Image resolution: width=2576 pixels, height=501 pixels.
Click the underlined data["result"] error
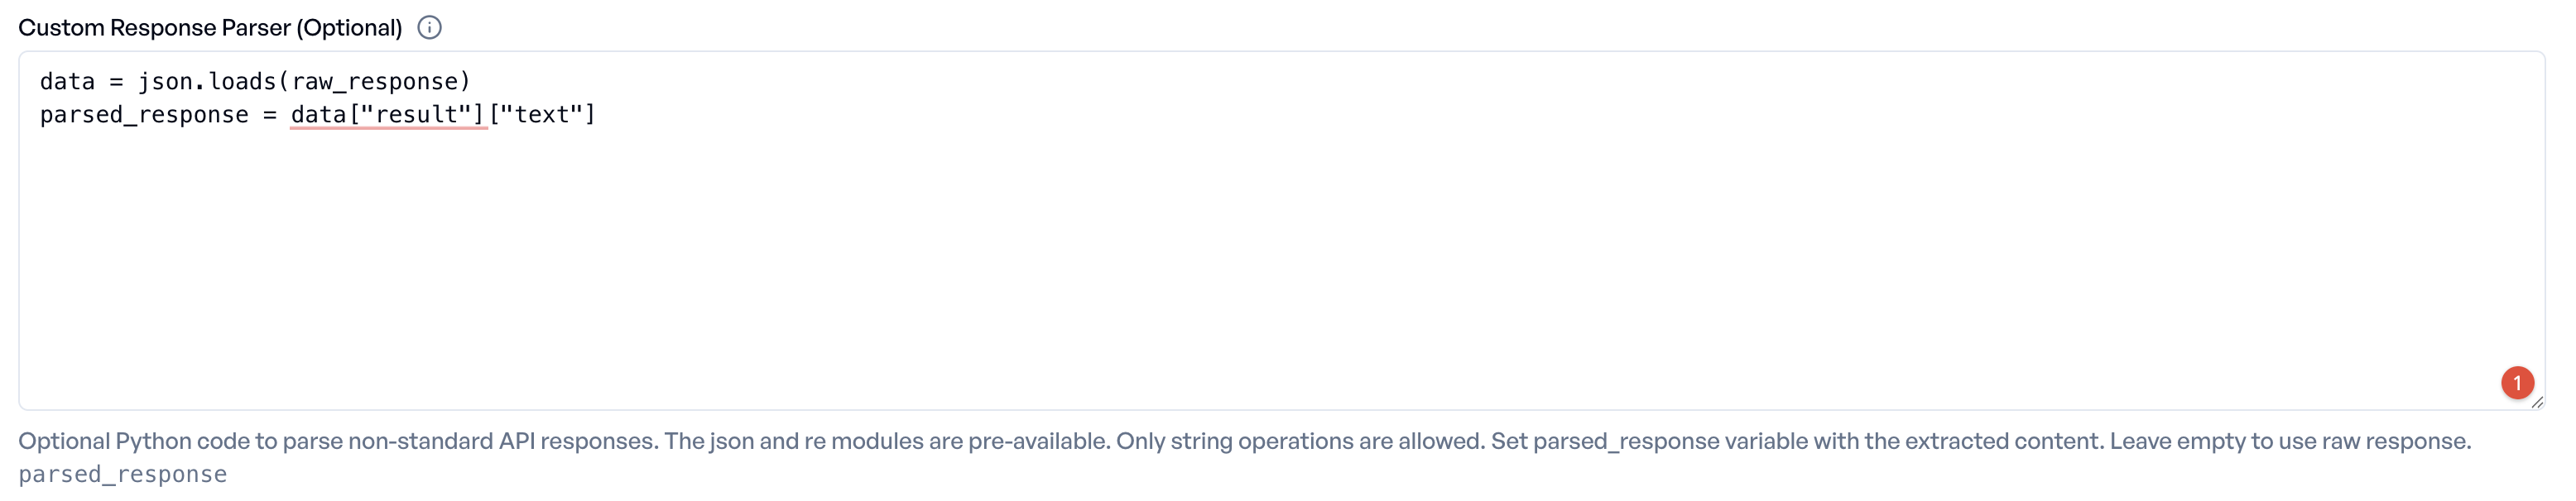pyautogui.click(x=389, y=114)
